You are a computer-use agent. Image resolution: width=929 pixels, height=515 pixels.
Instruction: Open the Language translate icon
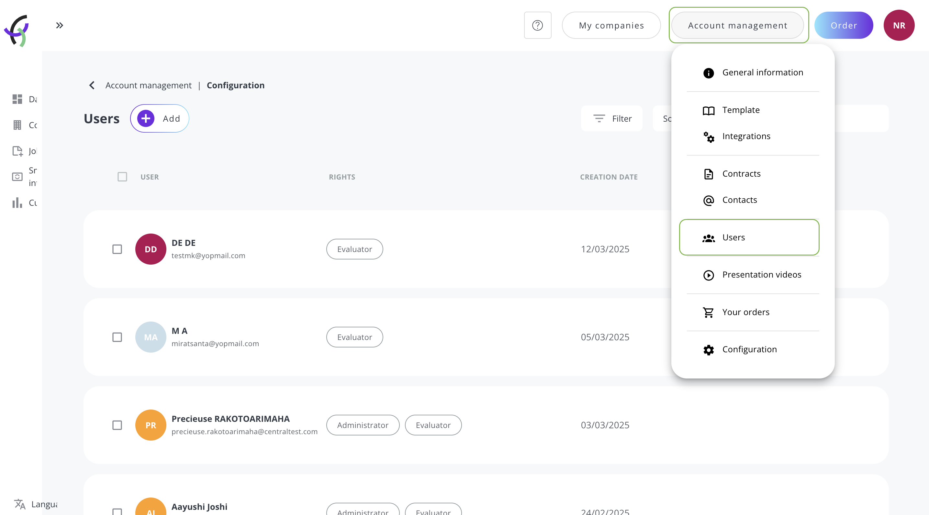(20, 504)
